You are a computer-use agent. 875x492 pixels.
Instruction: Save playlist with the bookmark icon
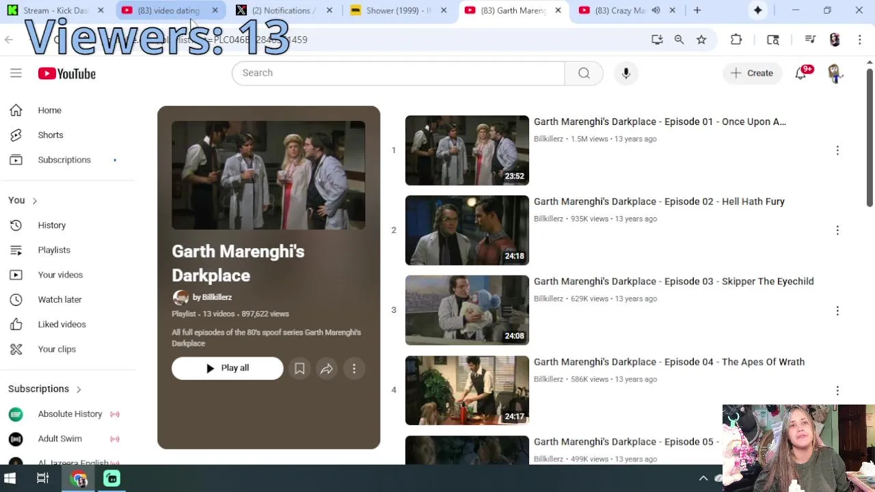[299, 368]
